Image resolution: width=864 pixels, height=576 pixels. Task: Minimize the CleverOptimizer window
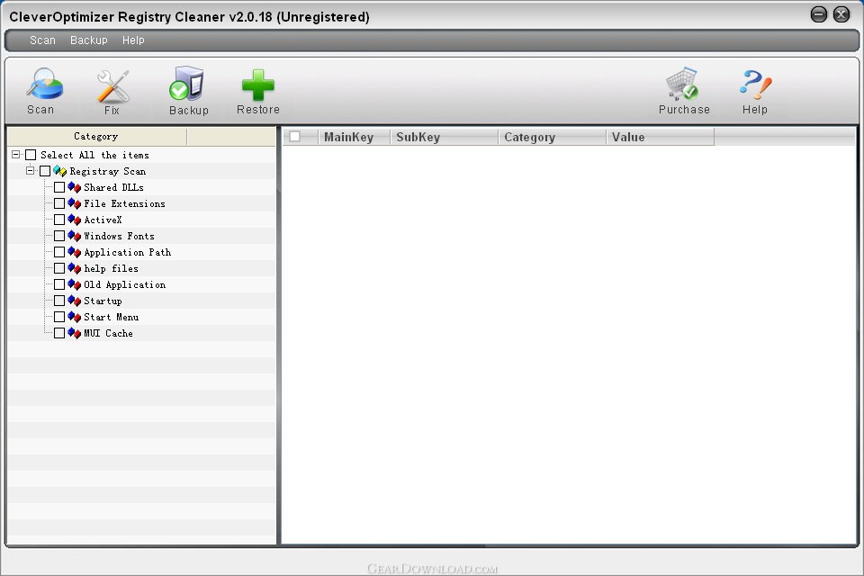[819, 14]
